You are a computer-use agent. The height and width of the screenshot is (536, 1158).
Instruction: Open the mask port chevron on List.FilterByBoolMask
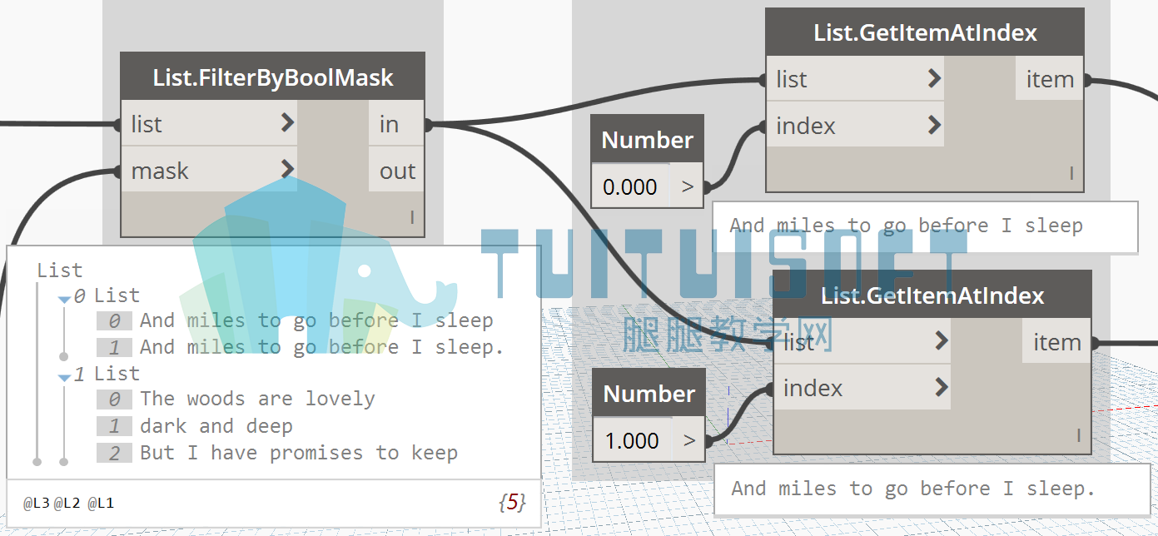287,170
